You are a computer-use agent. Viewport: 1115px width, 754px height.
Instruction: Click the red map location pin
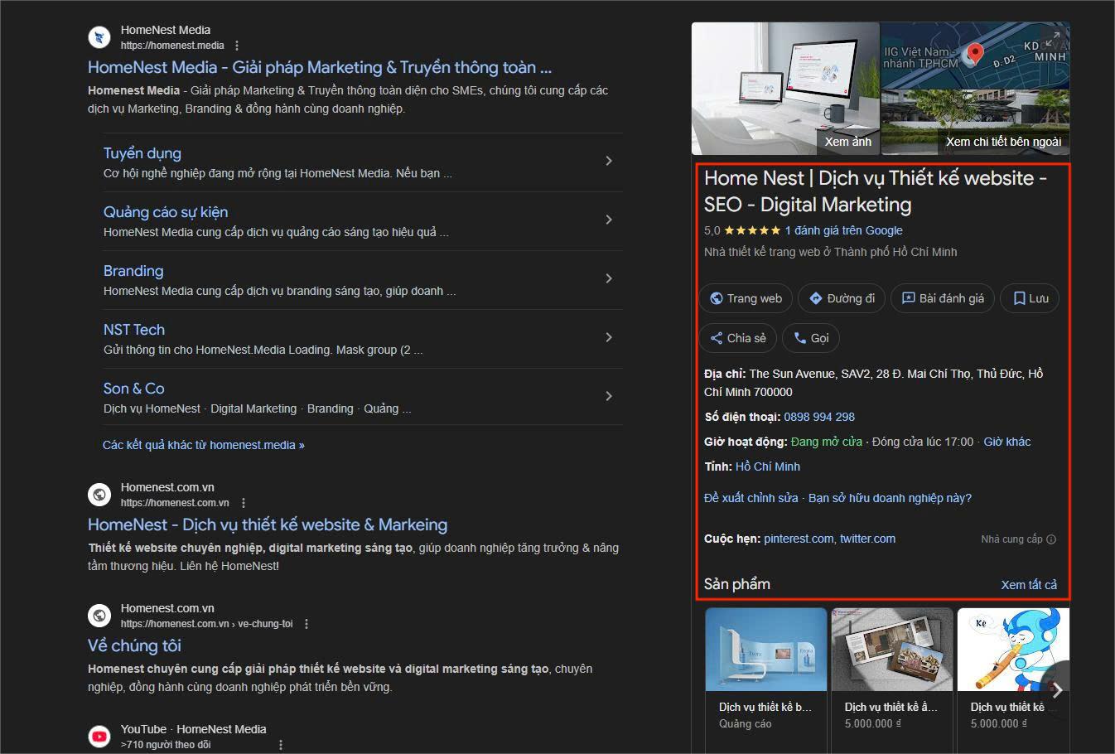[x=976, y=54]
